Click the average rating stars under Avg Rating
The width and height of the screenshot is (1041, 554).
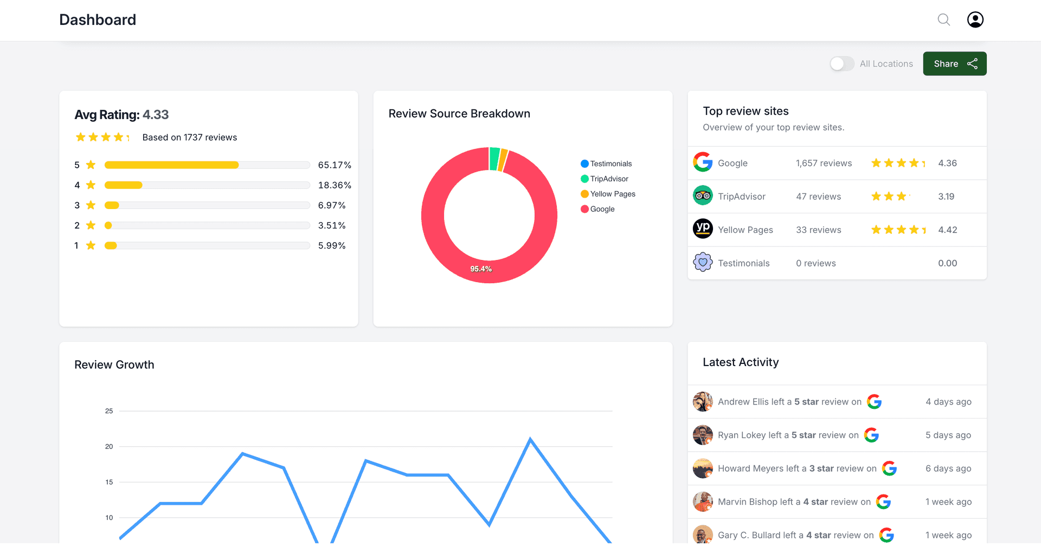(102, 137)
